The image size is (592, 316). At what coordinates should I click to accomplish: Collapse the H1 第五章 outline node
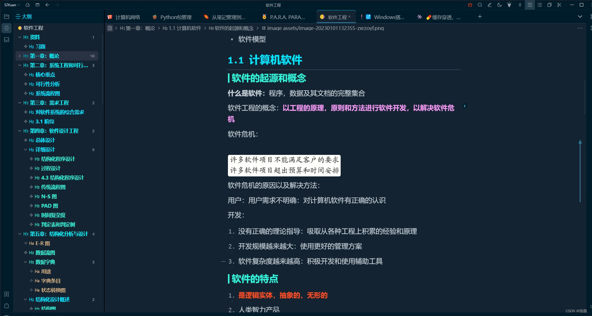(x=20, y=234)
